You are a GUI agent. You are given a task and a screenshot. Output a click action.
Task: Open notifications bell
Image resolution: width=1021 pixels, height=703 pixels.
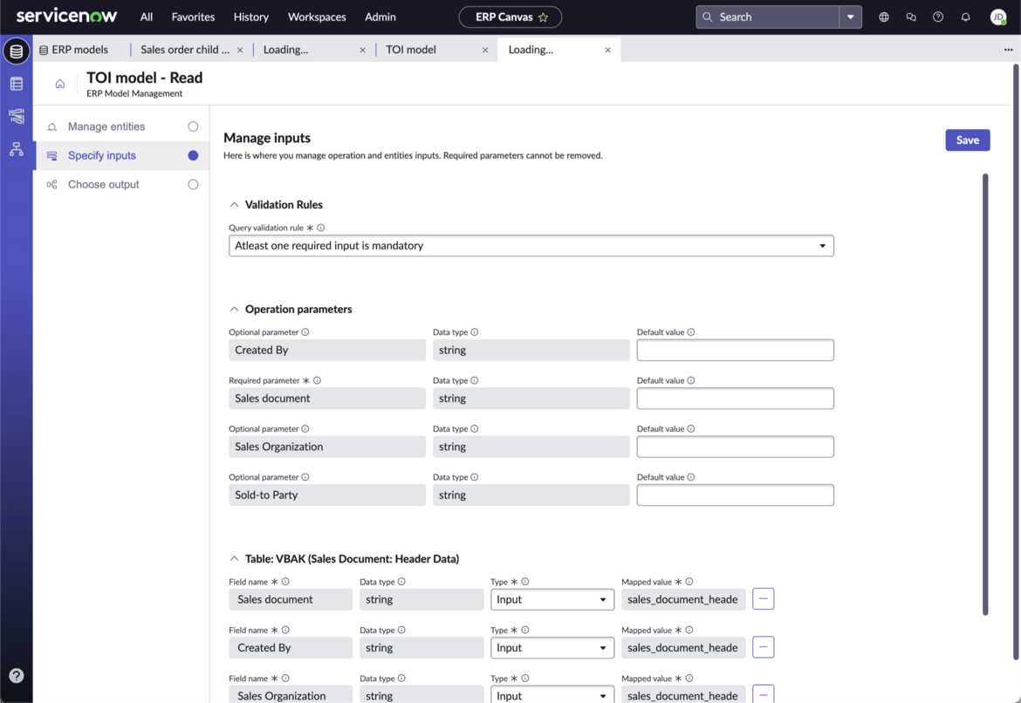[966, 17]
